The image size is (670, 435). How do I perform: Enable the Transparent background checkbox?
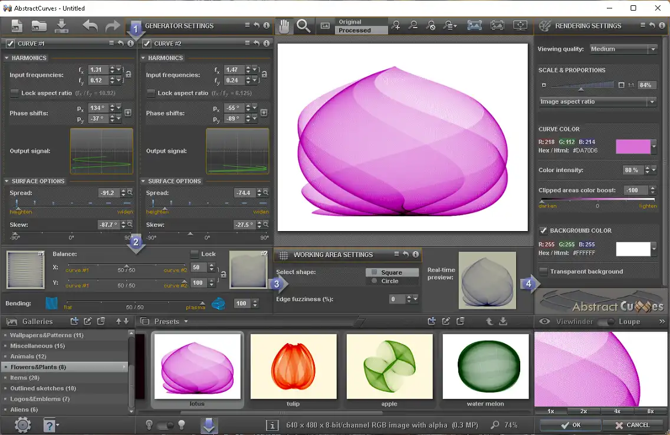tap(543, 271)
